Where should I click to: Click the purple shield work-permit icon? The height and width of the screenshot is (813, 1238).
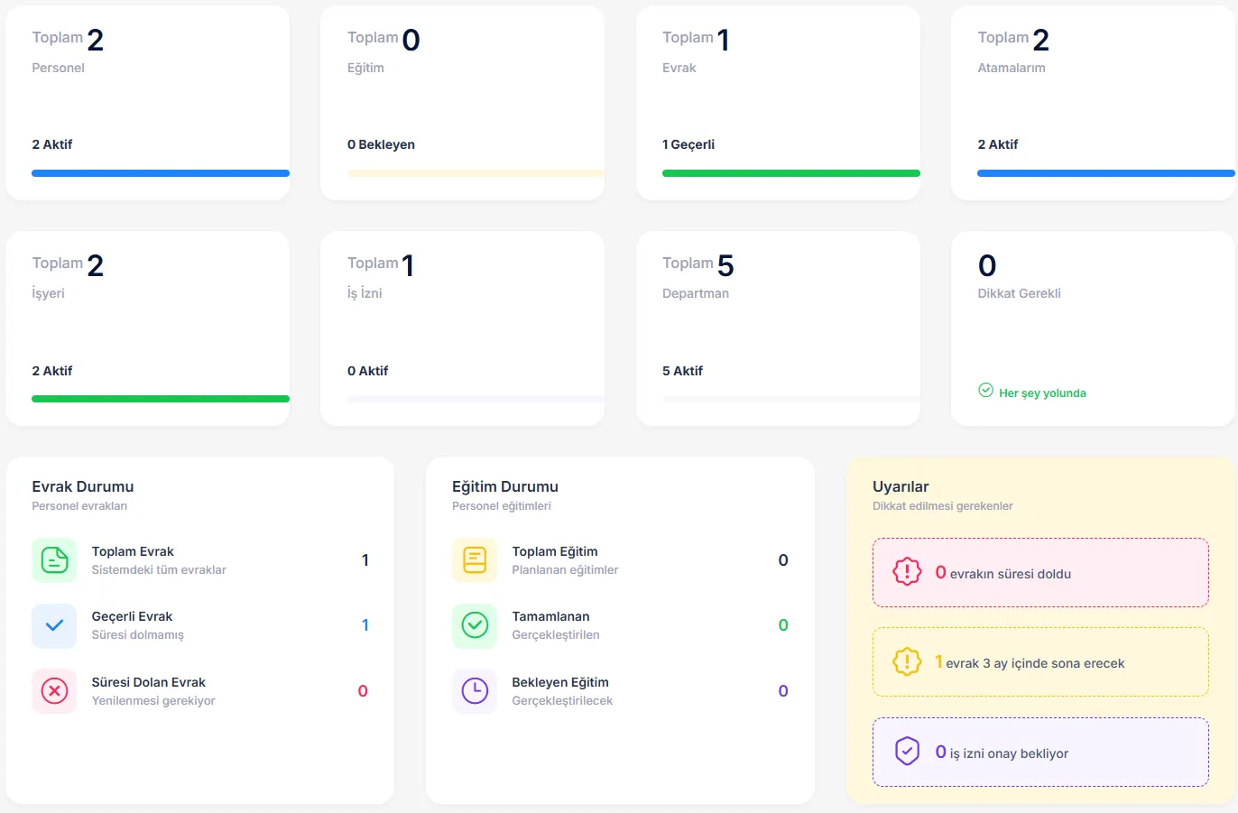click(907, 752)
